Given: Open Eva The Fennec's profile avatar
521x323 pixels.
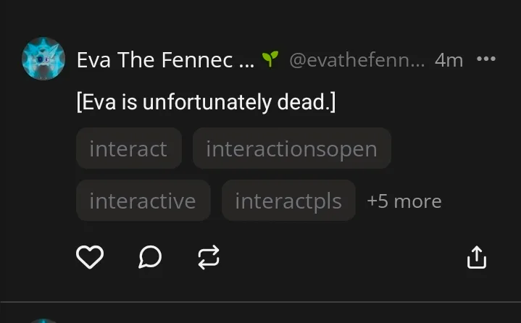Looking at the screenshot, I should point(43,59).
